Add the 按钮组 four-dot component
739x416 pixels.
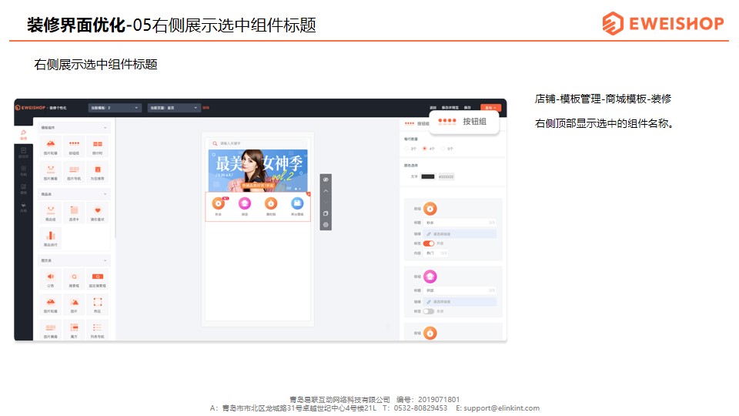click(74, 146)
